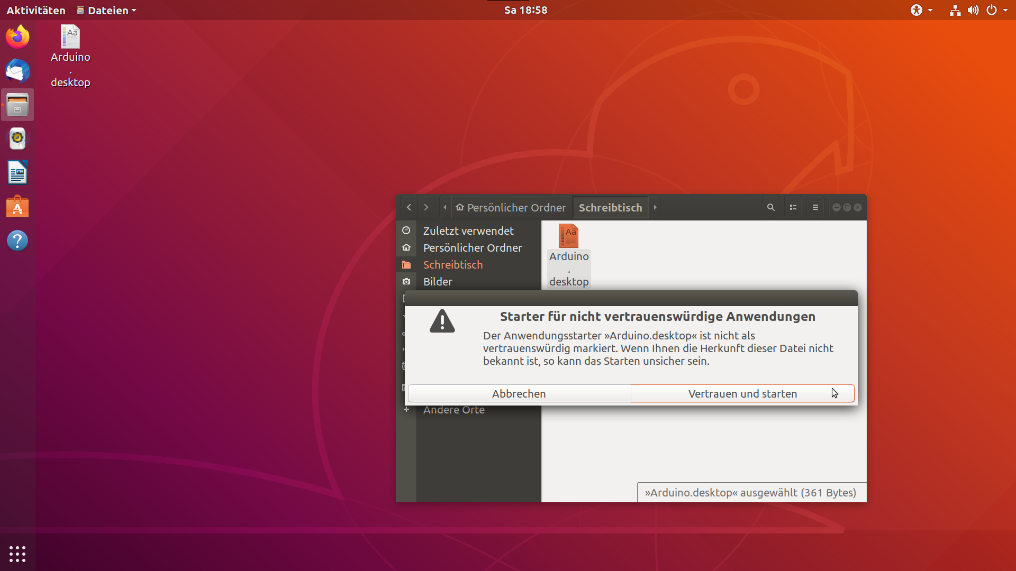Show applications grid
The image size is (1016, 571).
click(x=17, y=554)
